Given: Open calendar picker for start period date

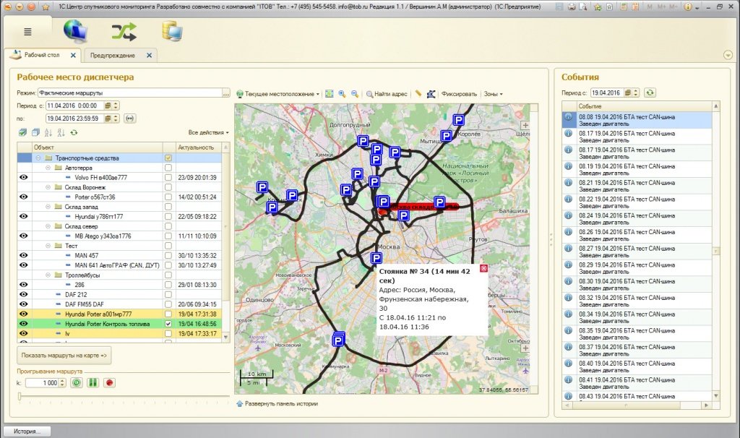Looking at the screenshot, I should point(108,106).
